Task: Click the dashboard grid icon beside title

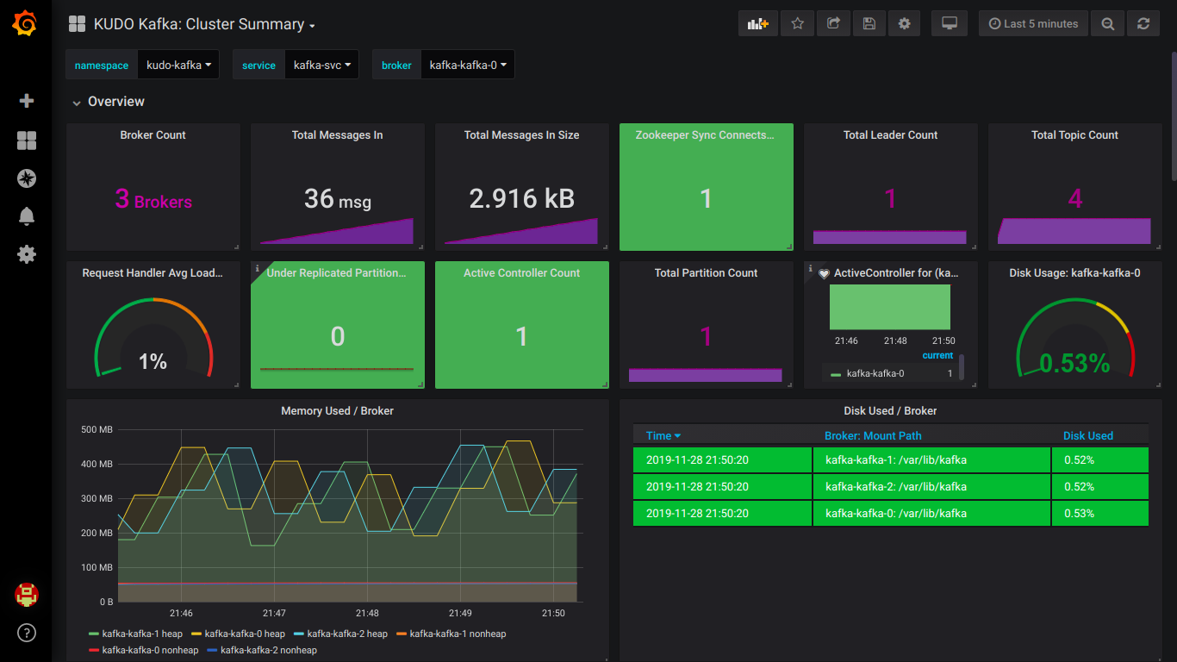Action: point(77,24)
